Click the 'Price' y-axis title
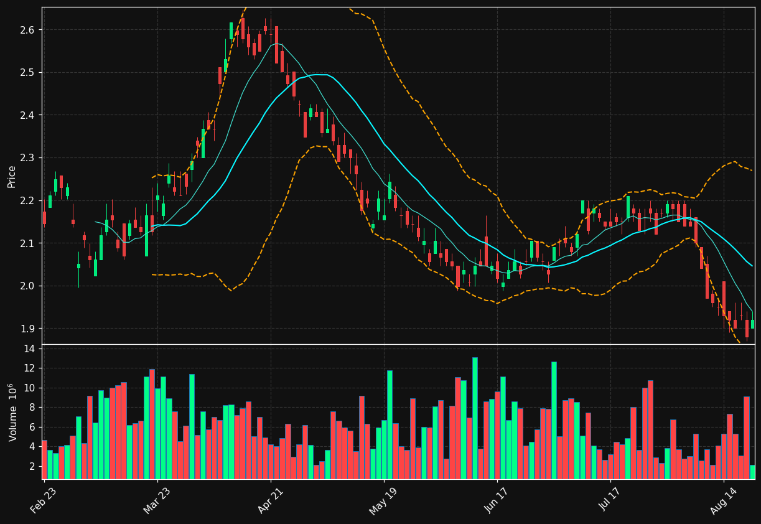Viewport: 761px width, 524px height. point(12,177)
